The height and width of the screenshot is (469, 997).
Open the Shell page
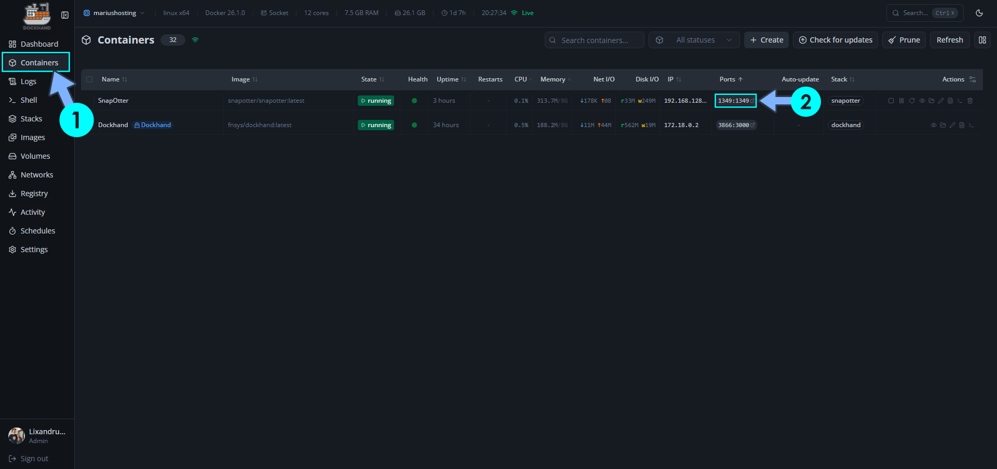[37, 100]
